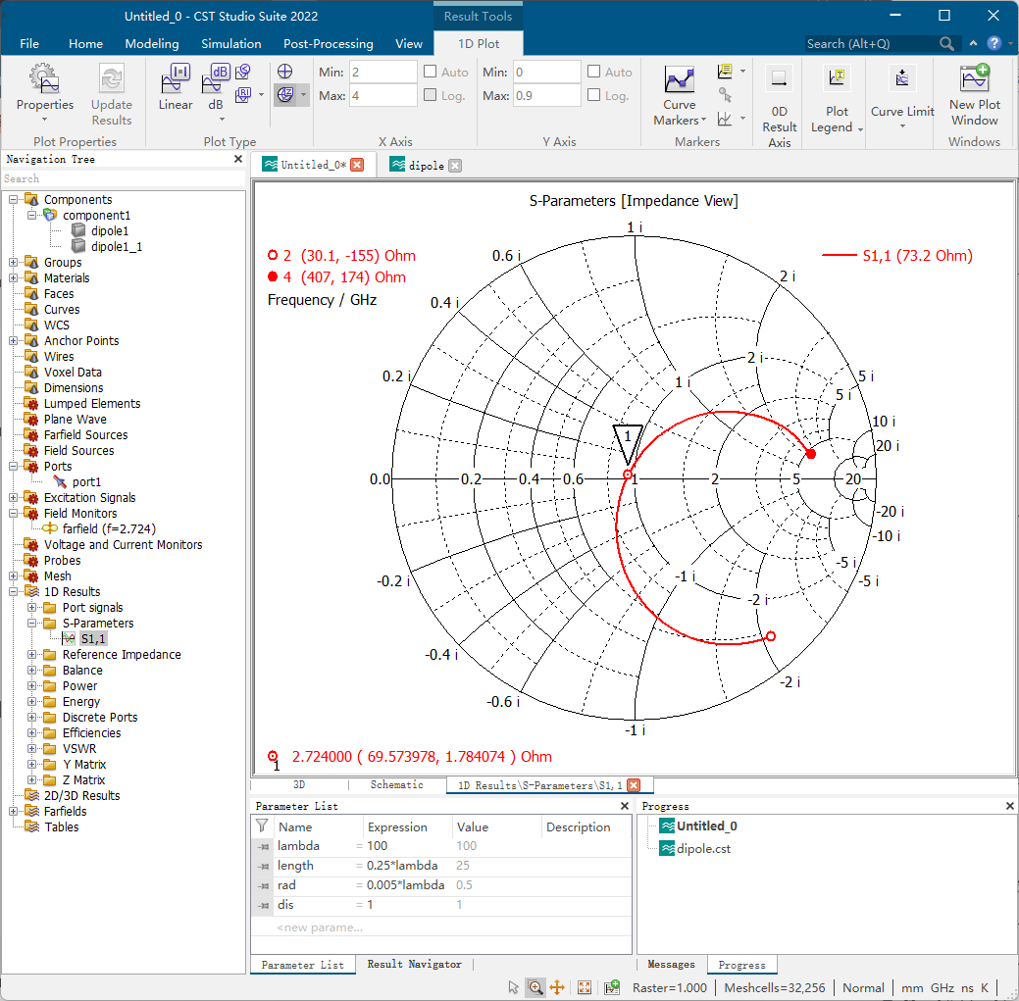Click the hollow marker at 2 GHz
The width and height of the screenshot is (1019, 1001).
pos(771,636)
